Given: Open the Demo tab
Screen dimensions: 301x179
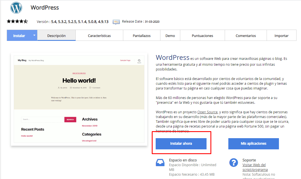Looking at the screenshot, I should pyautogui.click(x=170, y=36).
